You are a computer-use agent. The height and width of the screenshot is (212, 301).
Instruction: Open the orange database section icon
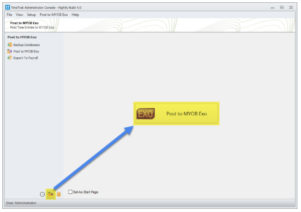click(59, 194)
